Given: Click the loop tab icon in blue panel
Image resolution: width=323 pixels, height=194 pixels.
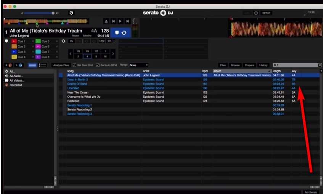Looking at the screenshot, I should tap(124, 32).
